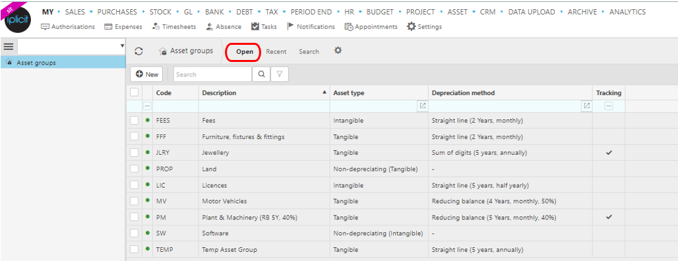Switch to the Search tab

pyautogui.click(x=309, y=52)
